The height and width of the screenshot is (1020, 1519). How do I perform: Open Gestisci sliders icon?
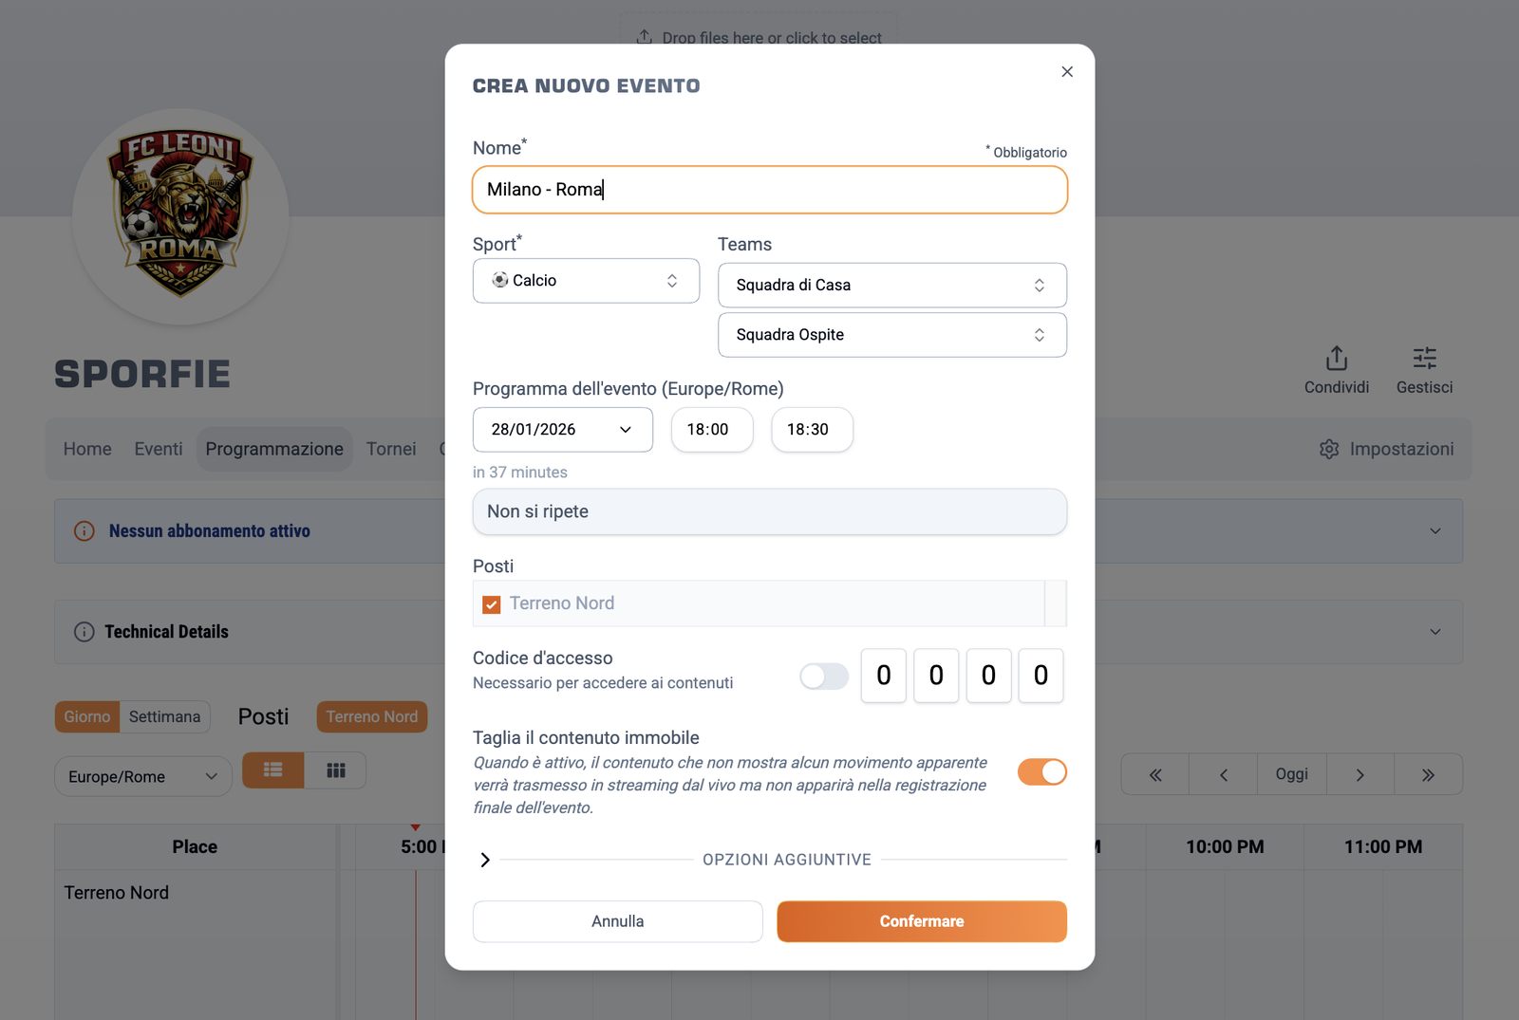pos(1424,359)
